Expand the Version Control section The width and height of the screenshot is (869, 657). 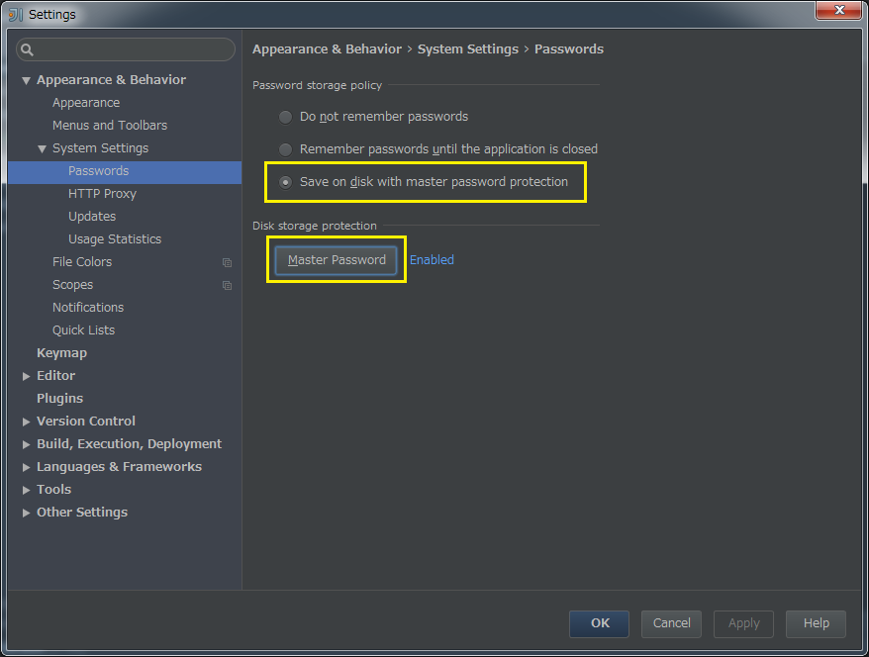(26, 421)
